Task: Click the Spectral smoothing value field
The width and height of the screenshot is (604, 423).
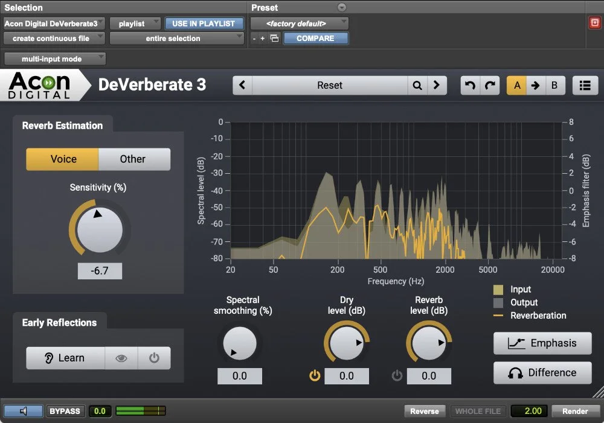Action: point(240,376)
